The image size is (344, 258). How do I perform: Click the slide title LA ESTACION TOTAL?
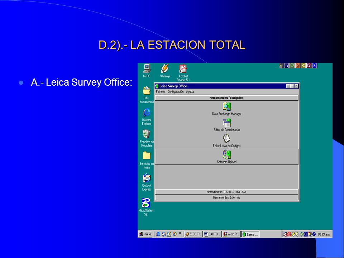pyautogui.click(x=172, y=45)
